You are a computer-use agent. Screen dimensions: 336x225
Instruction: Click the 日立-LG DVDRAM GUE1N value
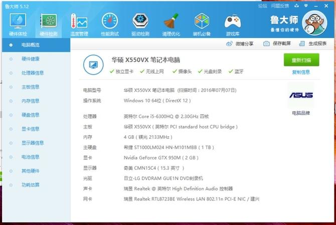163,178
